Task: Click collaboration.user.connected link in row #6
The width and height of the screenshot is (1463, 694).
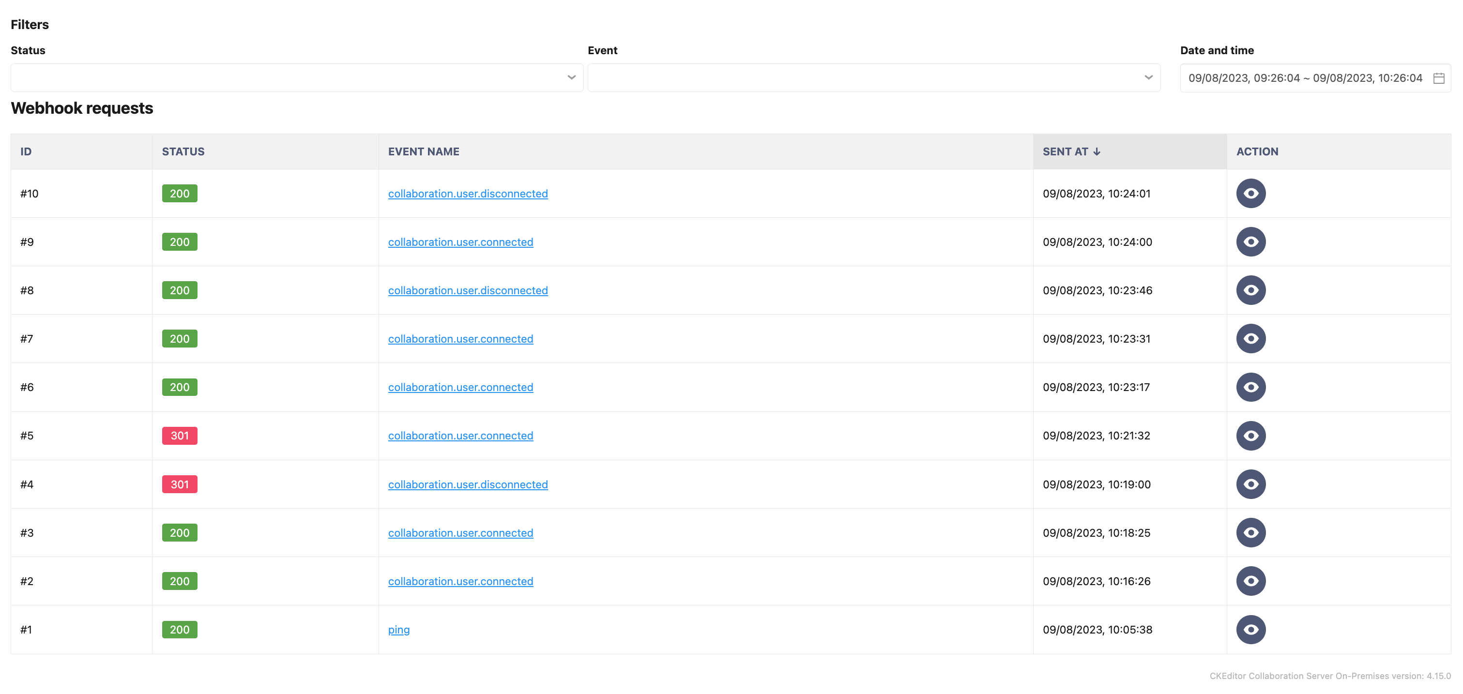Action: 460,387
